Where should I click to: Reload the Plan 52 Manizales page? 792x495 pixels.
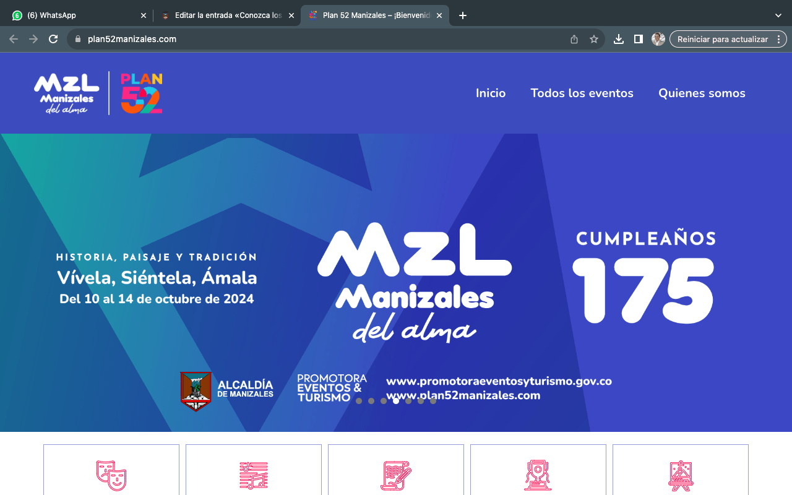point(53,39)
